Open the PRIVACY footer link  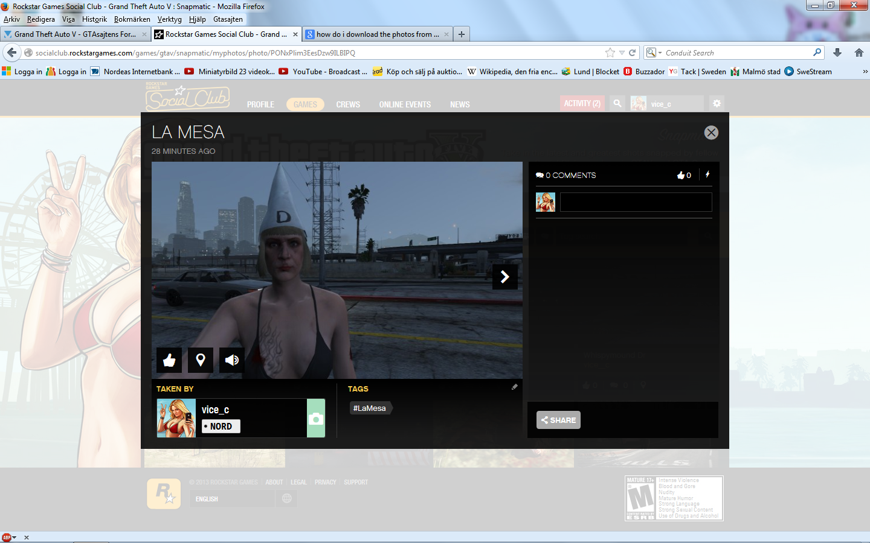point(325,482)
